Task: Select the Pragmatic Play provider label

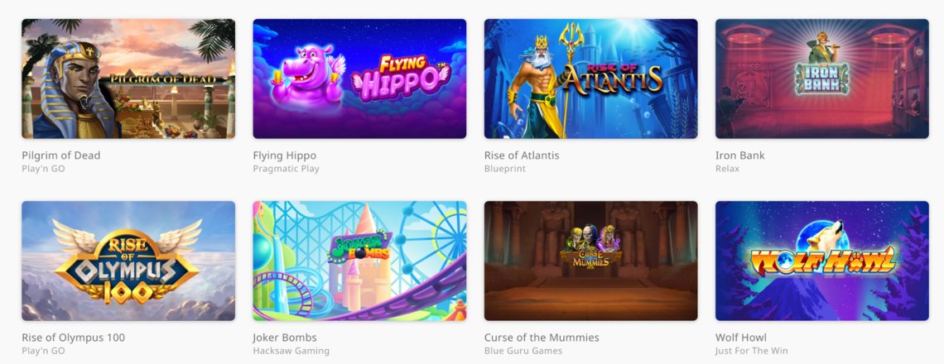Action: coord(286,169)
